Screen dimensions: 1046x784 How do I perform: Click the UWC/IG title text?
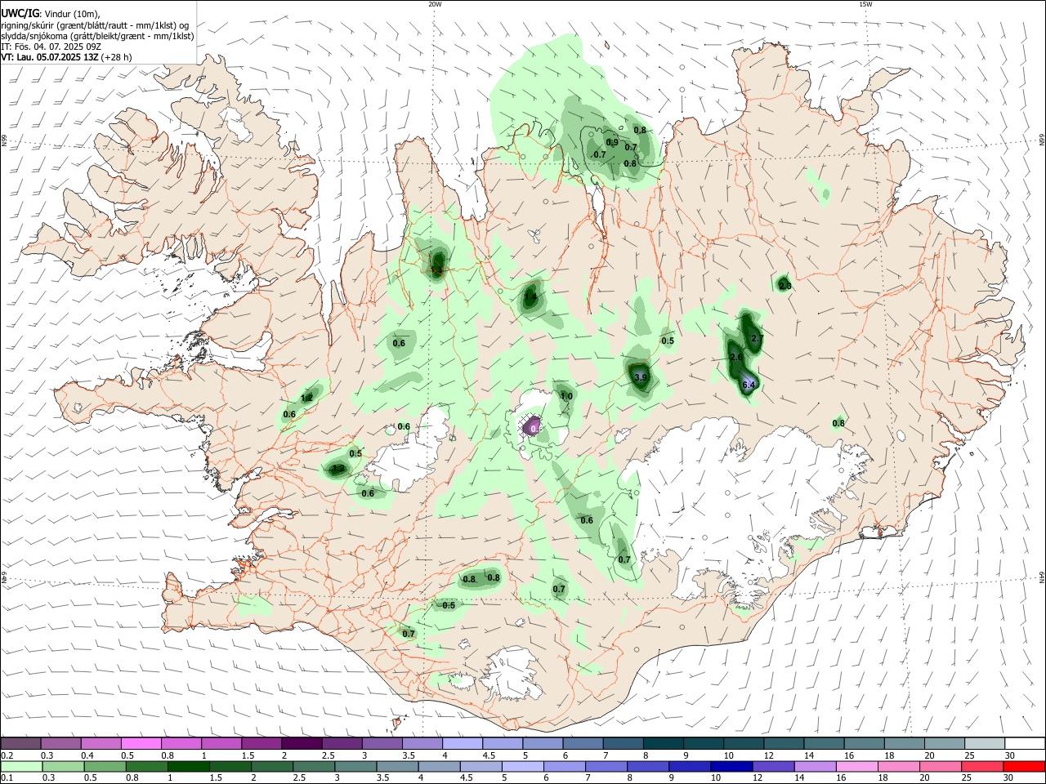pyautogui.click(x=20, y=13)
